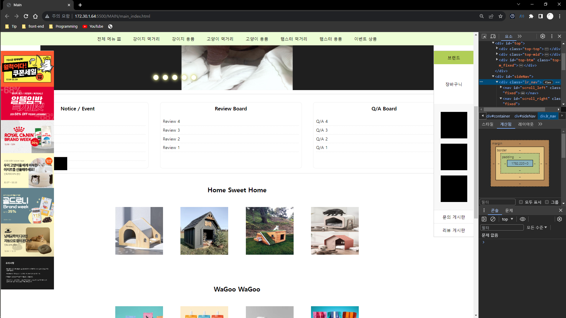Clear the console with the ban icon

493,219
